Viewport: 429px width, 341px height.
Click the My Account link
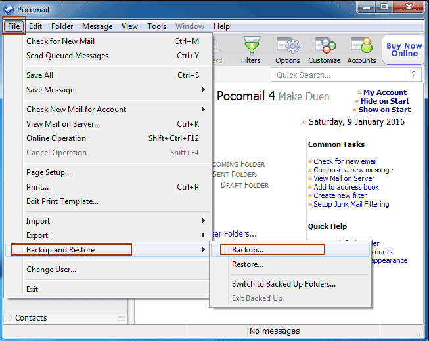point(385,92)
